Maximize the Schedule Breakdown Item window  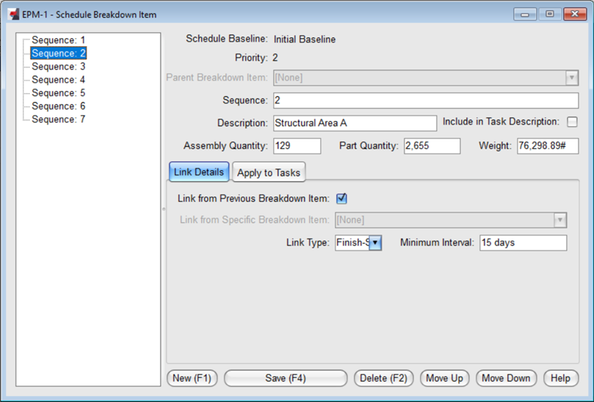click(550, 15)
